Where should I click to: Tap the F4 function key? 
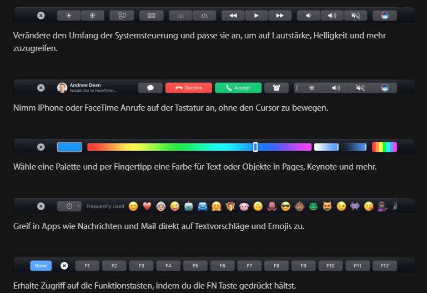click(x=168, y=266)
